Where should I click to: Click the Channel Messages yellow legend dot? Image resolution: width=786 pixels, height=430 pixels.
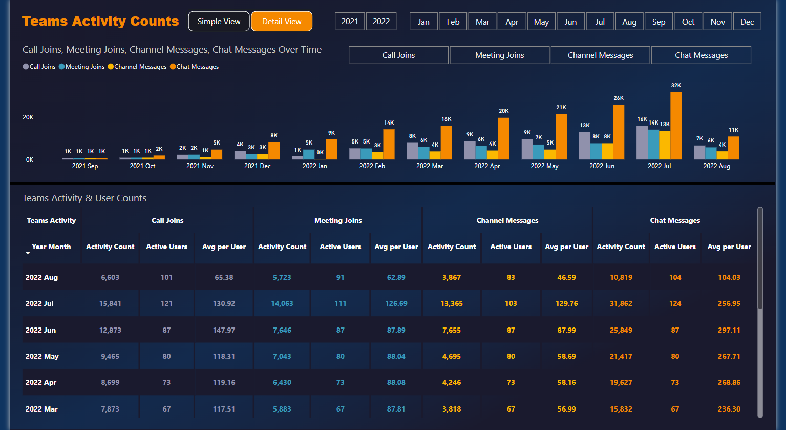click(111, 67)
